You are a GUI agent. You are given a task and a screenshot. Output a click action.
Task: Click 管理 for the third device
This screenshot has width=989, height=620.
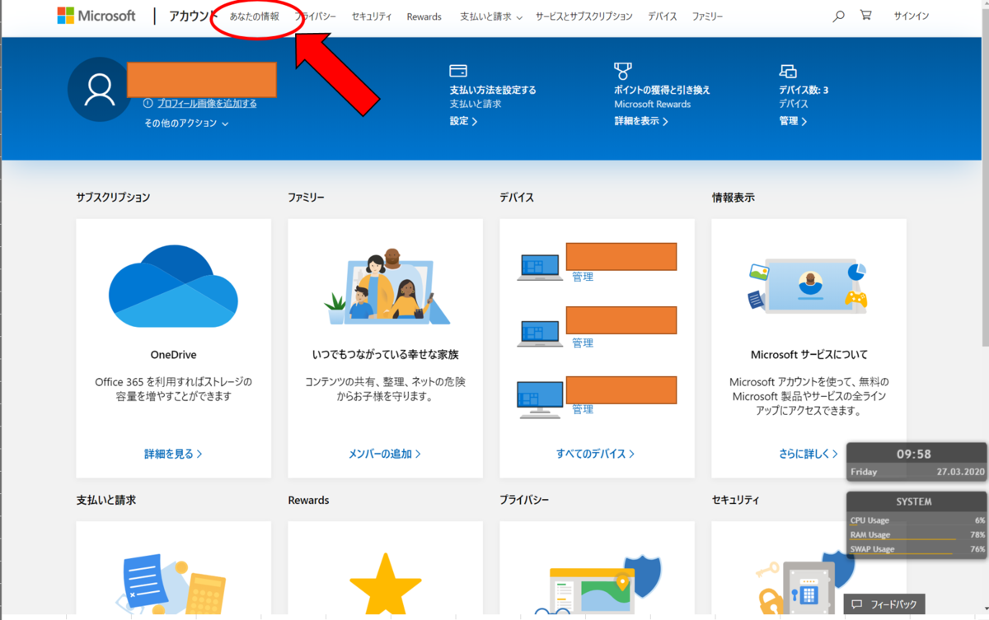pos(583,408)
